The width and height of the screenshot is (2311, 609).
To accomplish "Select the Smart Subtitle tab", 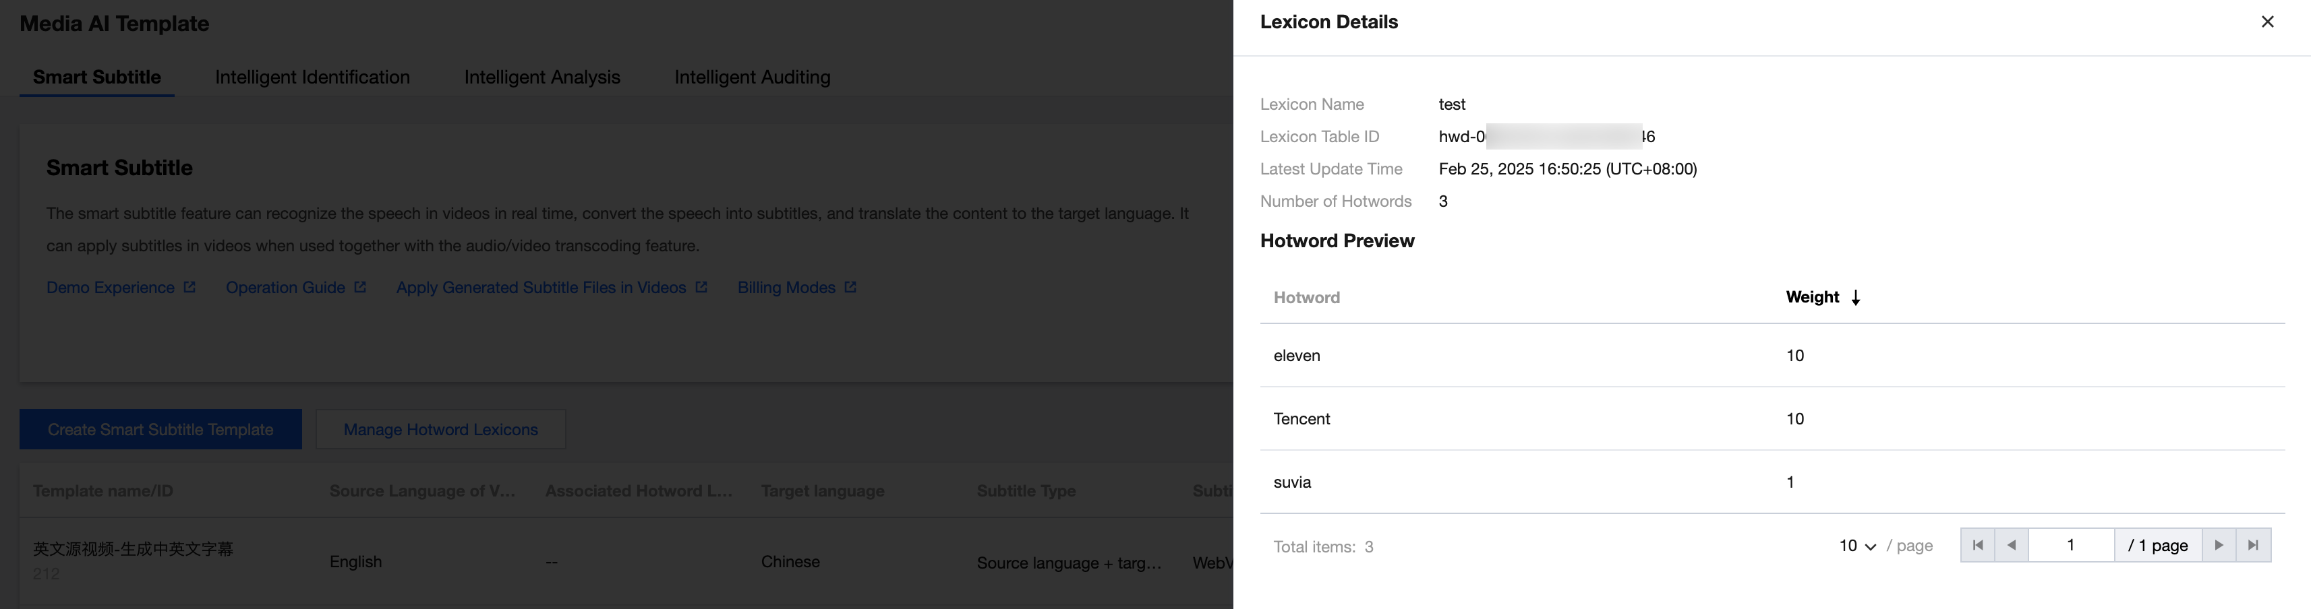I will (x=97, y=77).
